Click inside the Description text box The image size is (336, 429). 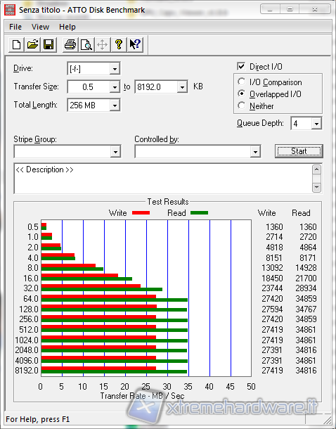pyautogui.click(x=163, y=179)
